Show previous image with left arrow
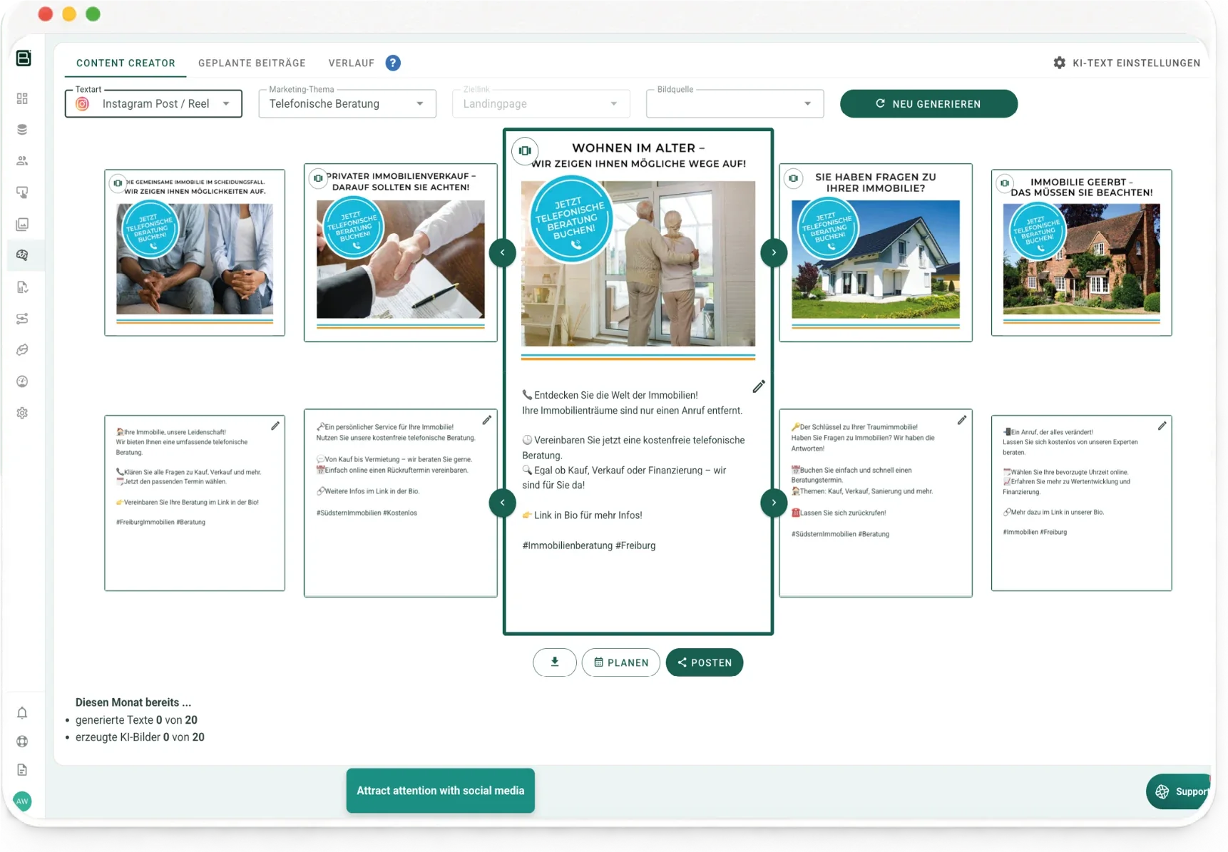The height and width of the screenshot is (852, 1228). pos(503,252)
